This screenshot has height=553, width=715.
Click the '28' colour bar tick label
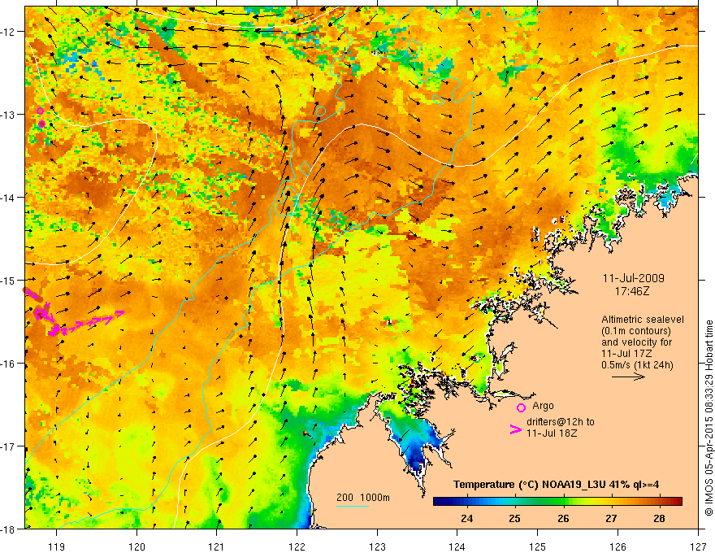click(x=659, y=518)
